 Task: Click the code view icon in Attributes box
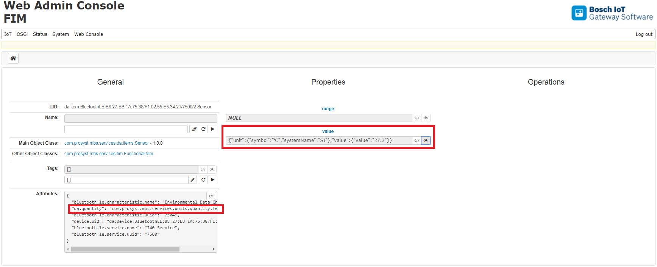click(x=211, y=196)
